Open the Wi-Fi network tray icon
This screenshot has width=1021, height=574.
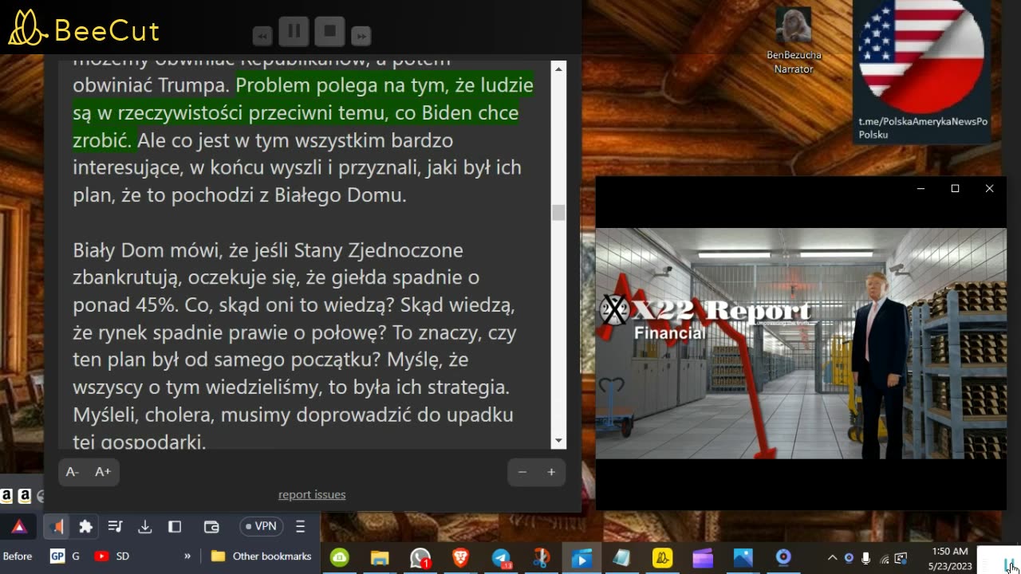tap(884, 558)
